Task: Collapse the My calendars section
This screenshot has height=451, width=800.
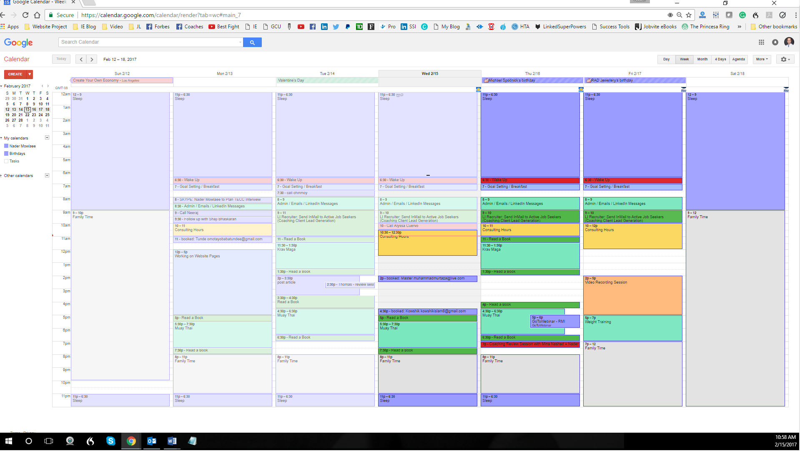Action: [x=2, y=138]
